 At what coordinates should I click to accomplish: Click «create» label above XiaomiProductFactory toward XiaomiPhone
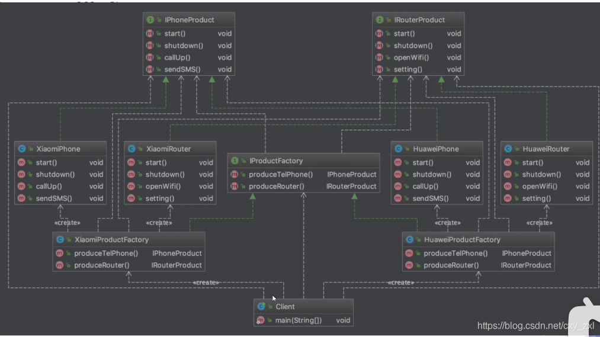coord(68,223)
